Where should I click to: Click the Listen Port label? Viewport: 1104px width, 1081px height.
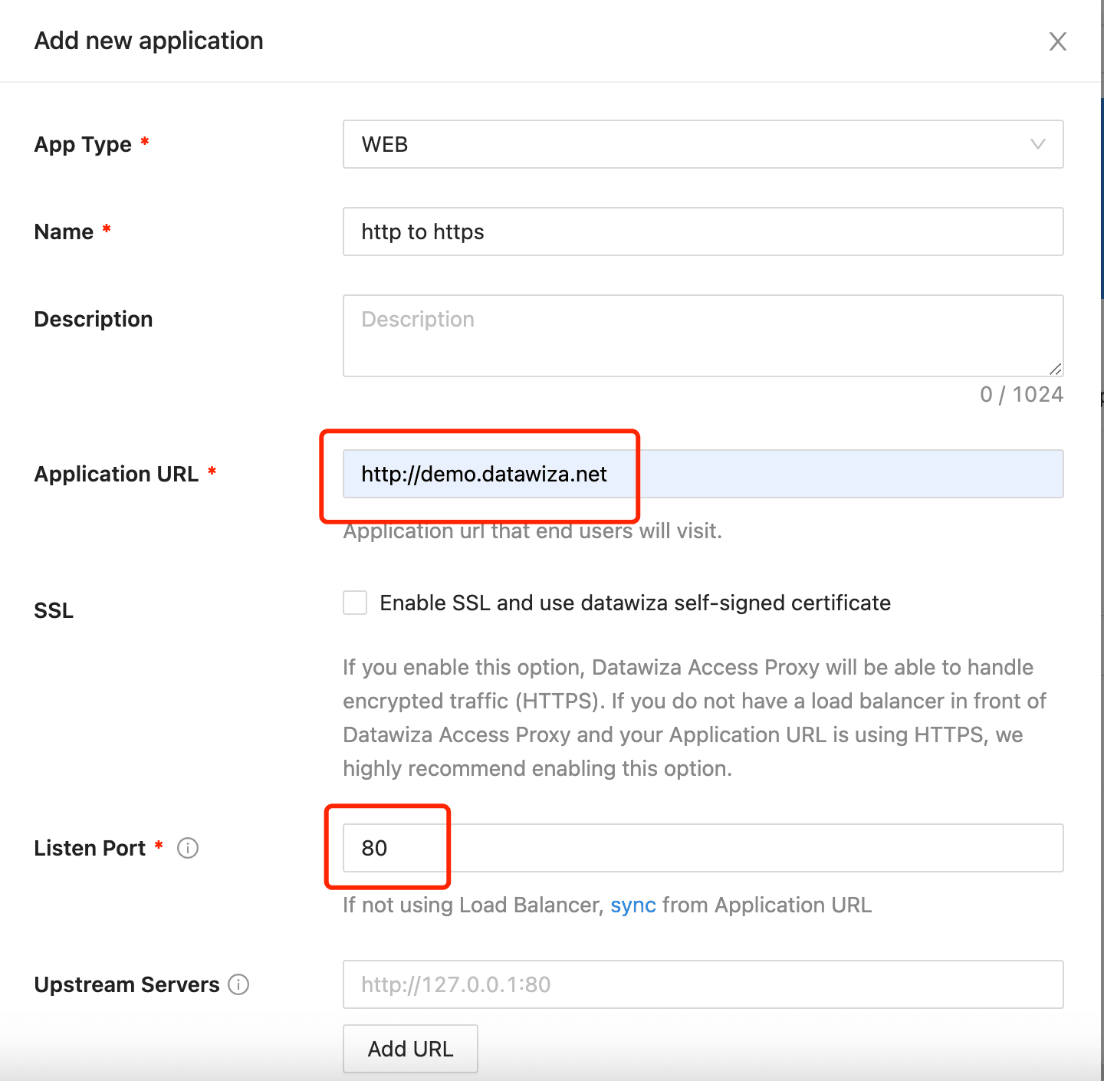[90, 848]
